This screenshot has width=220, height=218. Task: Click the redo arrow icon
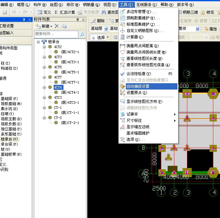25,12
